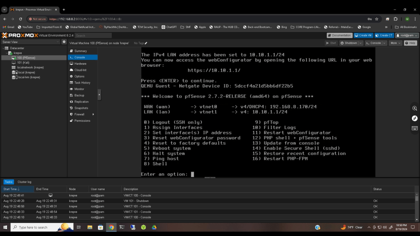The height and width of the screenshot is (236, 420).
Task: Switch to the Cluster log tab
Action: (24, 182)
